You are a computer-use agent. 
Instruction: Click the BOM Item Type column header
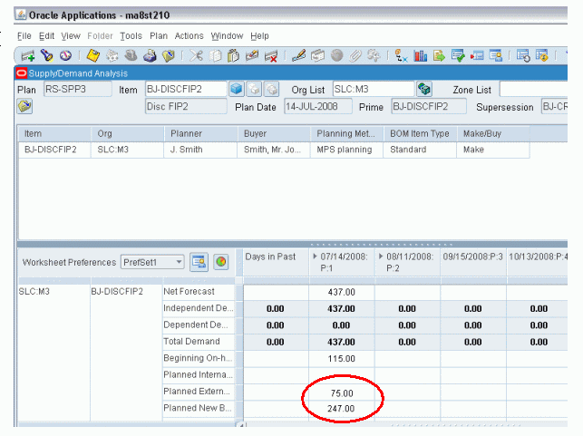[x=420, y=134]
